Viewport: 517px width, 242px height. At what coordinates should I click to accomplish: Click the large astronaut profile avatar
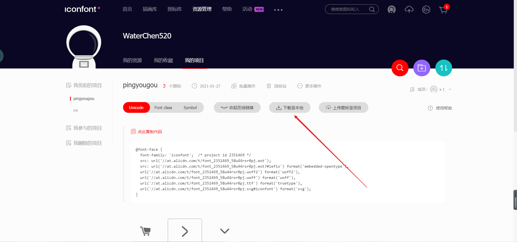[x=84, y=47]
